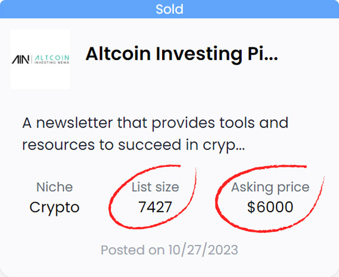Open the Altcoin Investing Pi... listing title
The height and width of the screenshot is (277, 339).
click(182, 54)
